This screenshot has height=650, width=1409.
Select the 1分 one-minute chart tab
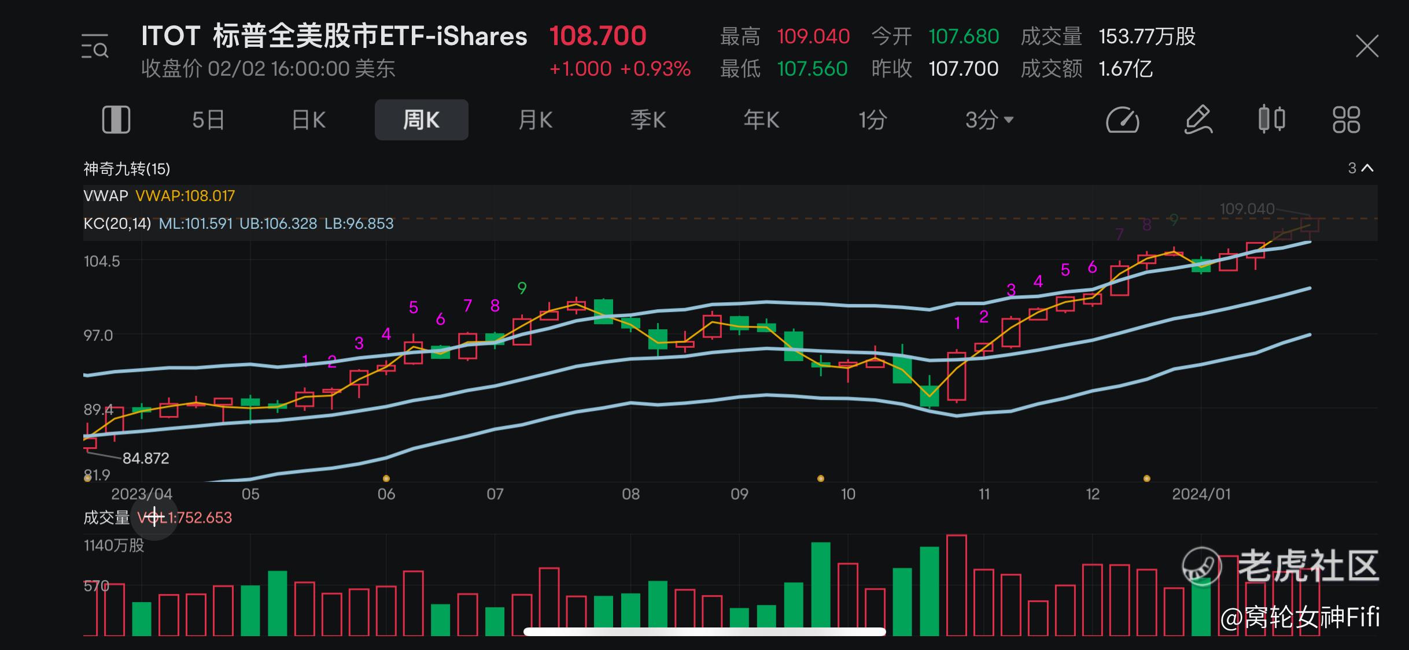click(x=873, y=120)
